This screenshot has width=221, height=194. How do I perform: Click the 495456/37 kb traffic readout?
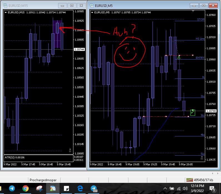[x=203, y=180]
